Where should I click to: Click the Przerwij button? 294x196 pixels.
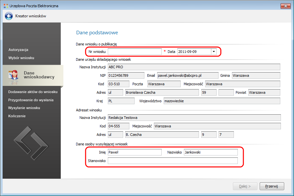click(272, 186)
